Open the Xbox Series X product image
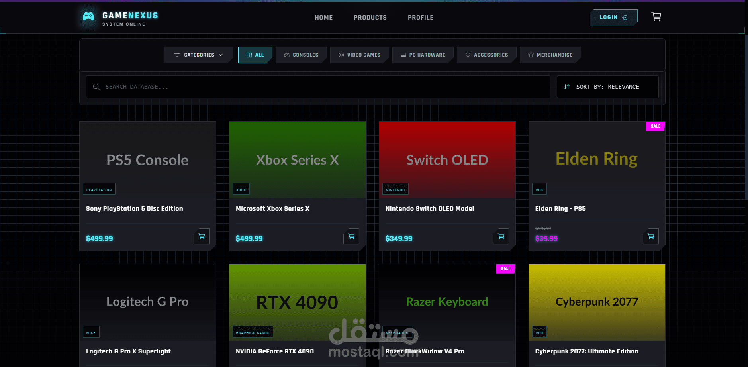 coord(298,160)
